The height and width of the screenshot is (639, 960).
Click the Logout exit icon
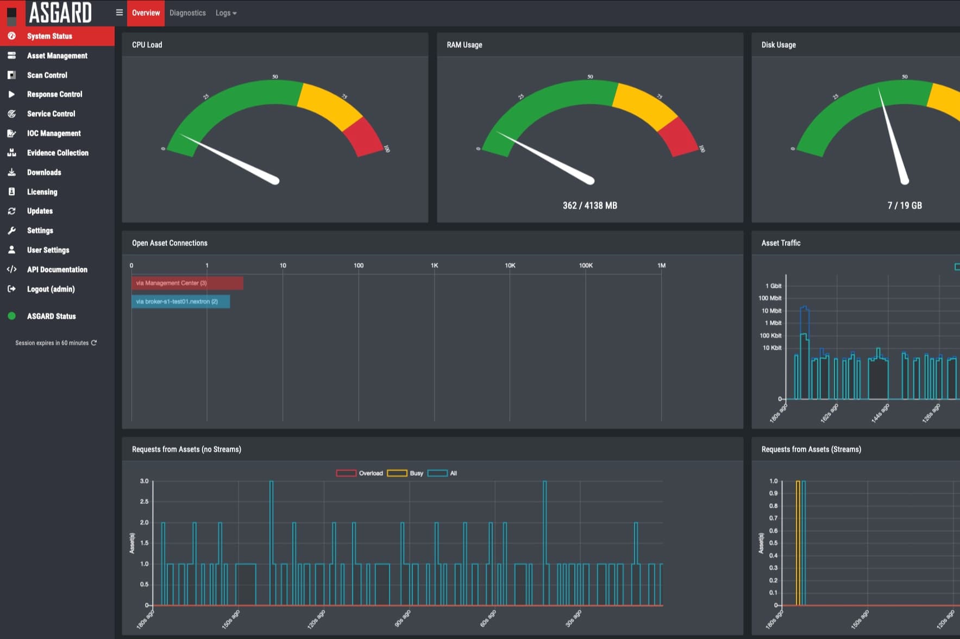pyautogui.click(x=11, y=289)
